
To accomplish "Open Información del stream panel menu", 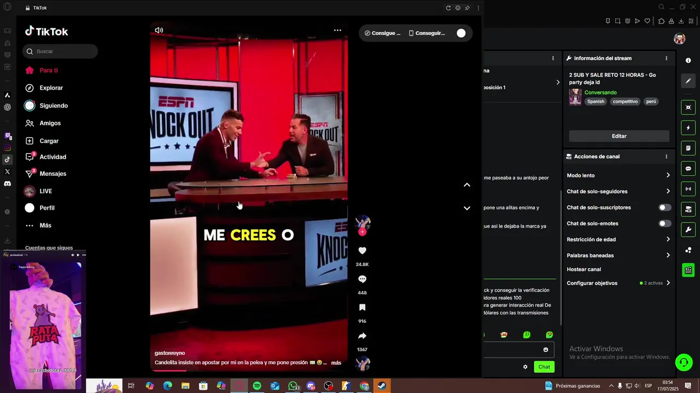I will coord(666,58).
